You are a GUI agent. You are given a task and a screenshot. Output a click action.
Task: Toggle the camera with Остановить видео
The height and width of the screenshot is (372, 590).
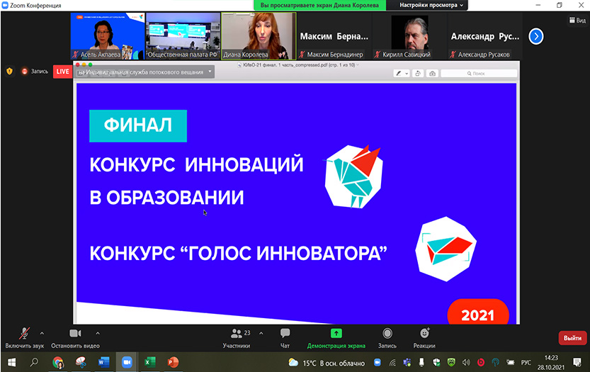point(75,334)
